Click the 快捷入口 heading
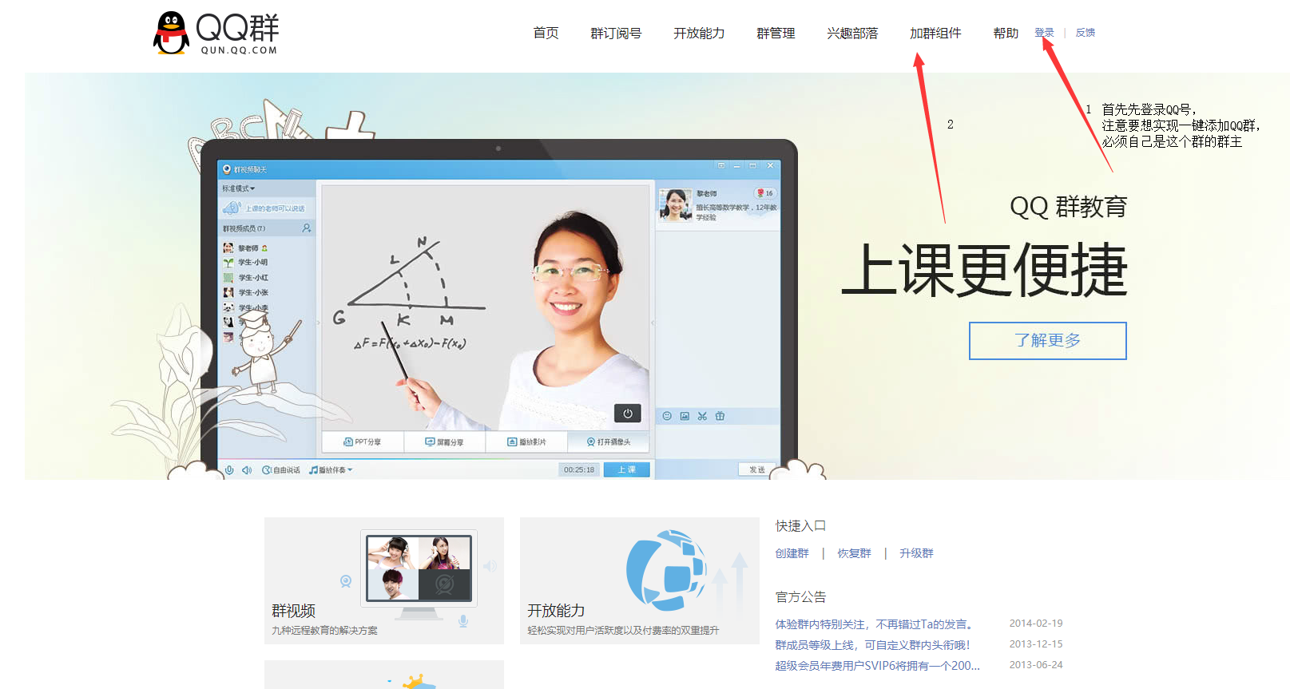 point(800,526)
